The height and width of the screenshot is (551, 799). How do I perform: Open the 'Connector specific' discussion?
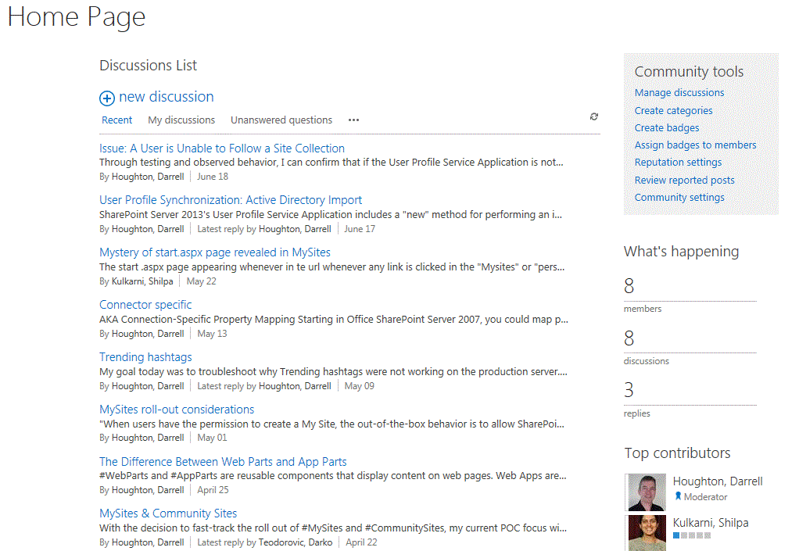[145, 305]
